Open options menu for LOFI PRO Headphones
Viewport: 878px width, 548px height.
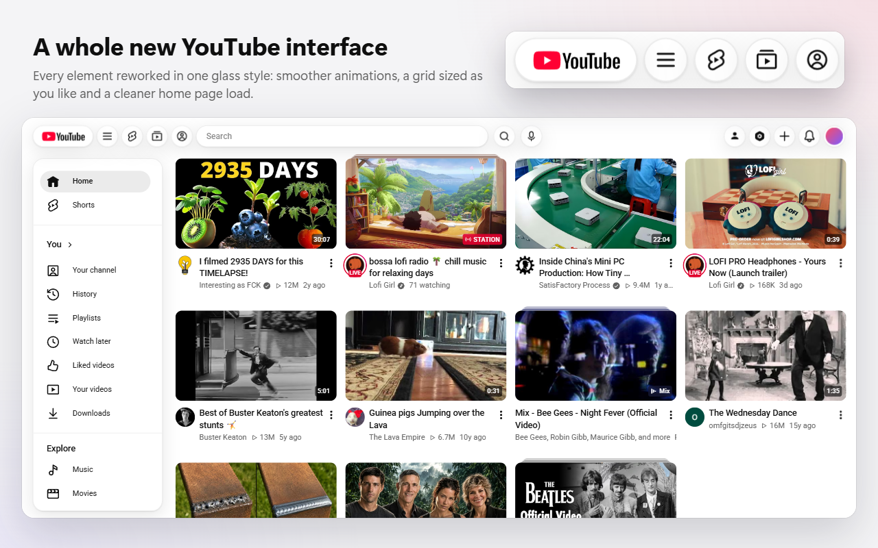[x=841, y=263]
